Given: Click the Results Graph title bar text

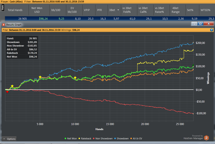Looking at the screenshot, I should 14,25.
